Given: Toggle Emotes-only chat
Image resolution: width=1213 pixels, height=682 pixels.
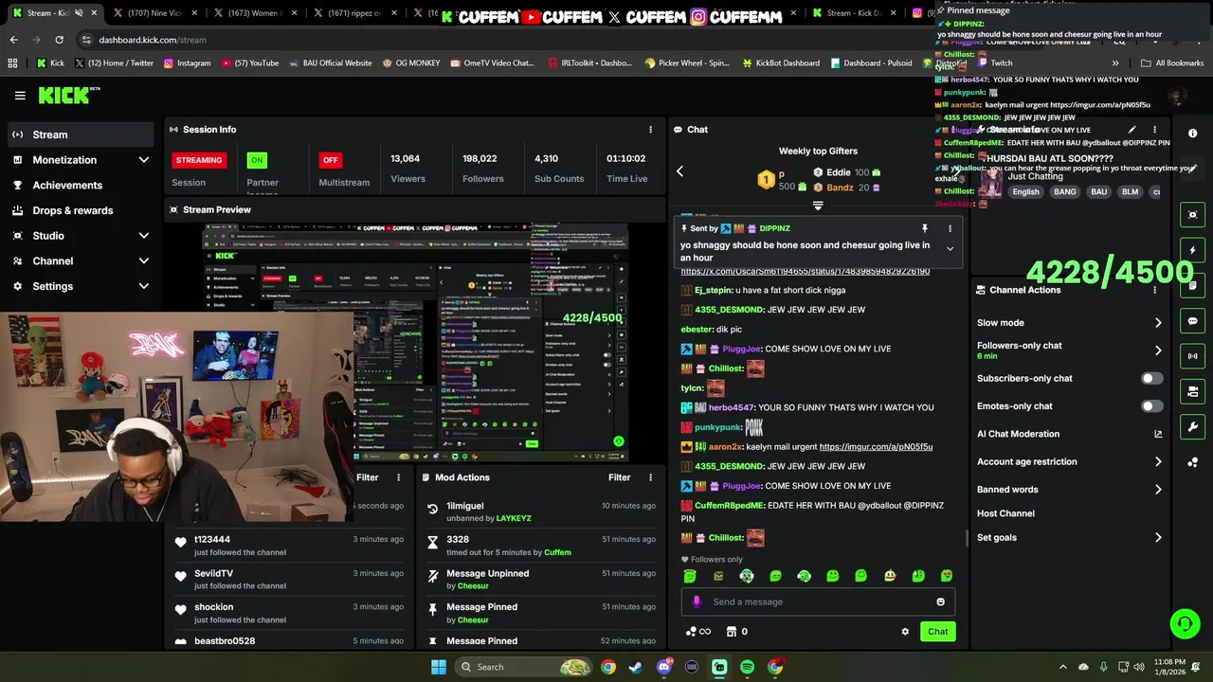Looking at the screenshot, I should tap(1151, 406).
